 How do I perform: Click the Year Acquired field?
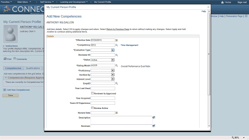click(x=103, y=98)
